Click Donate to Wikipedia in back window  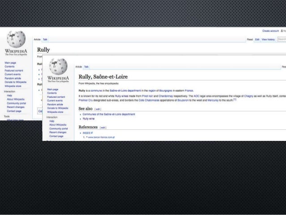[x=16, y=82]
